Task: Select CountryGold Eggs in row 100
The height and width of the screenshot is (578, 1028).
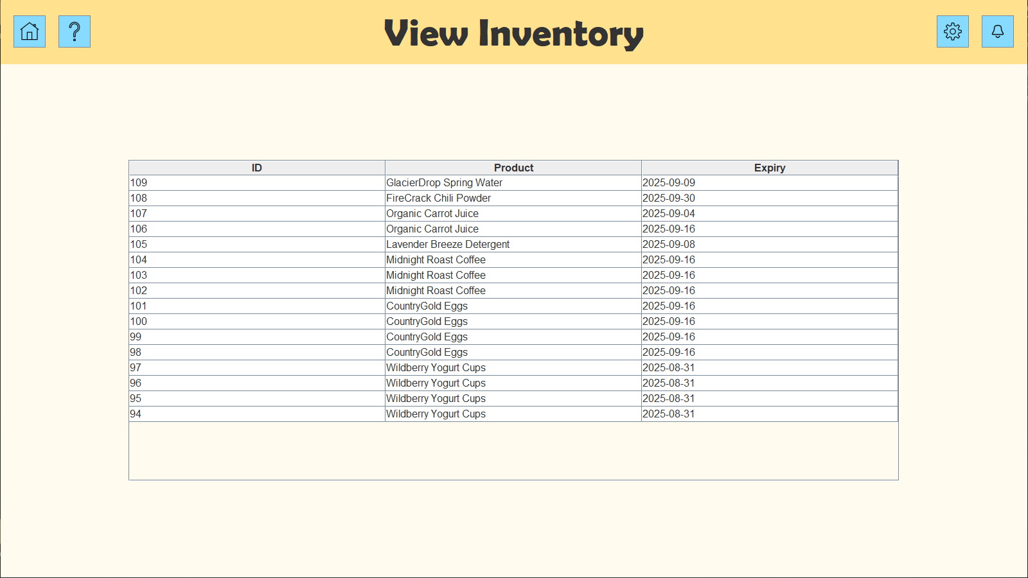Action: (x=513, y=322)
